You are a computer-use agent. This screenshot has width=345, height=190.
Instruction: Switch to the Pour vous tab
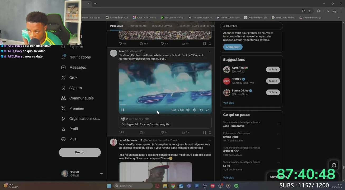(x=116, y=26)
